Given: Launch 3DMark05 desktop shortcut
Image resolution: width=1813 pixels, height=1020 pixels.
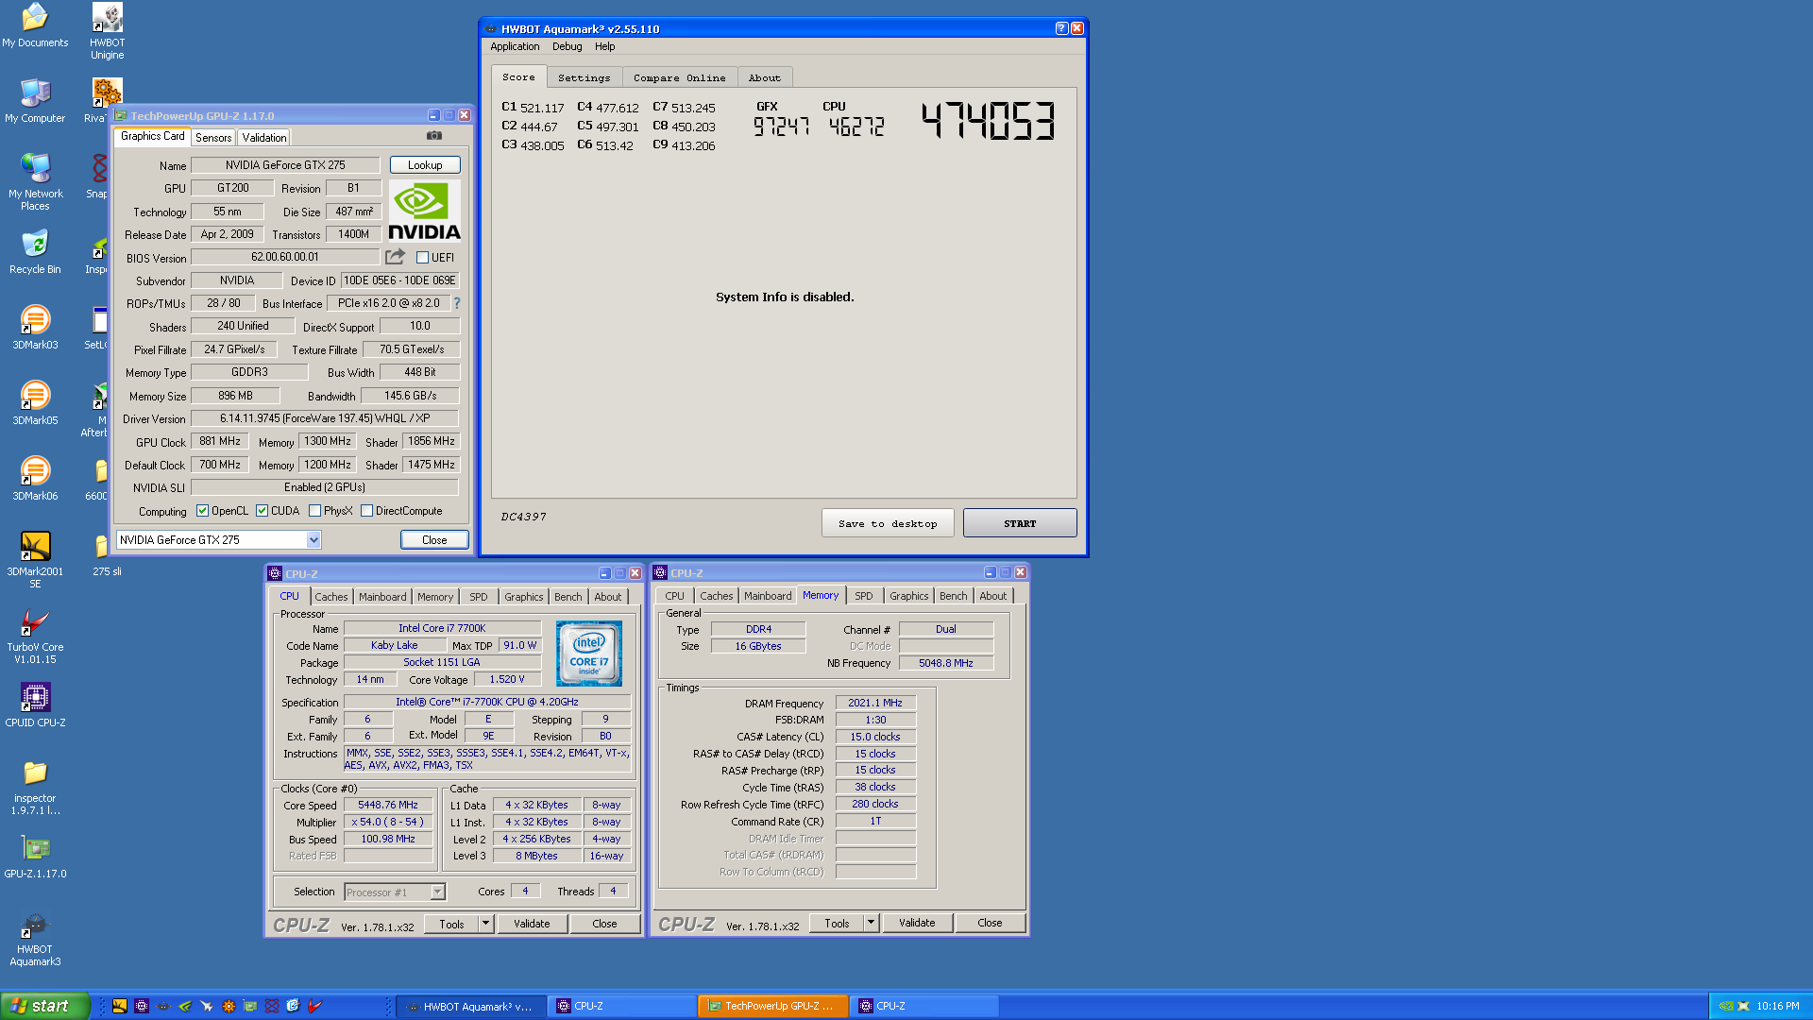Looking at the screenshot, I should tap(35, 403).
